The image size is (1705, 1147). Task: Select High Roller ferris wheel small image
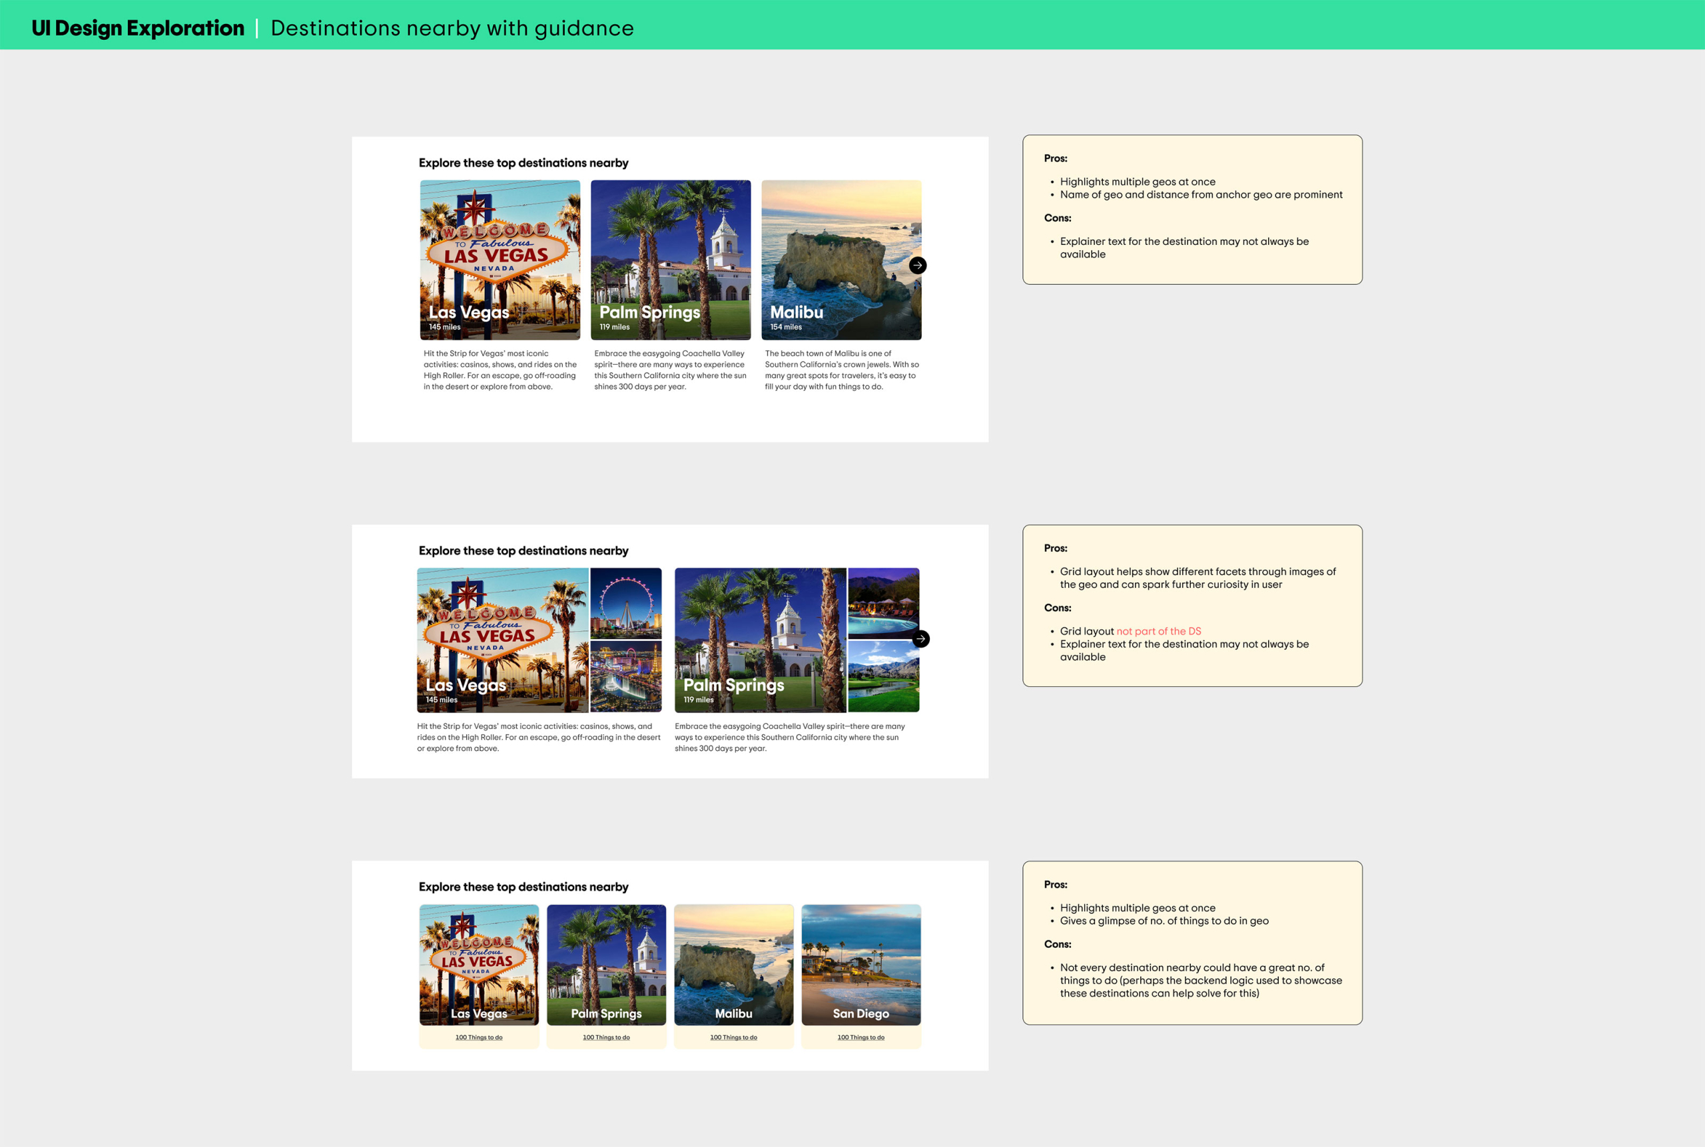pos(625,602)
